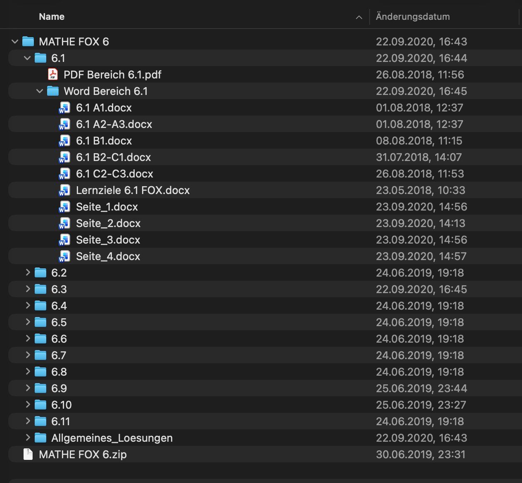Select the MATHE FOX 6.zip file icon
The width and height of the screenshot is (522, 483).
coord(28,454)
